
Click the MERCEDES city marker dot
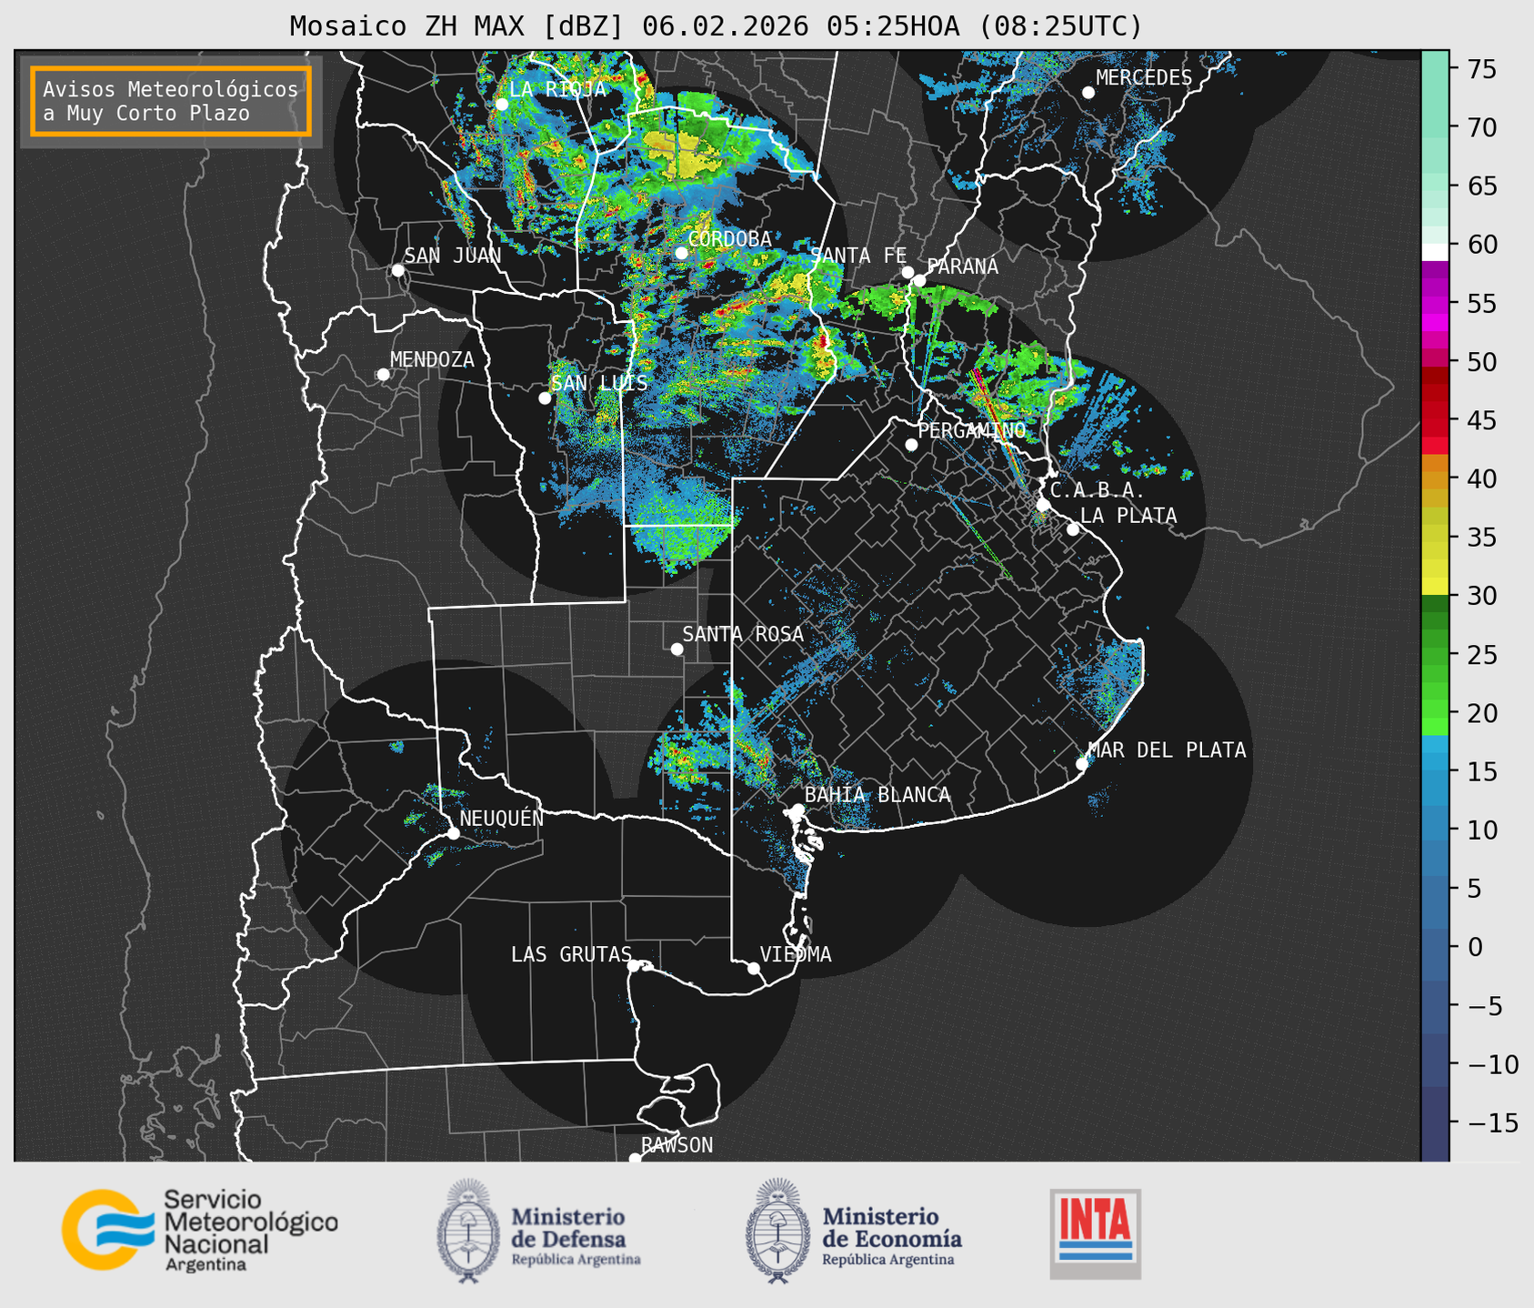click(x=1088, y=92)
